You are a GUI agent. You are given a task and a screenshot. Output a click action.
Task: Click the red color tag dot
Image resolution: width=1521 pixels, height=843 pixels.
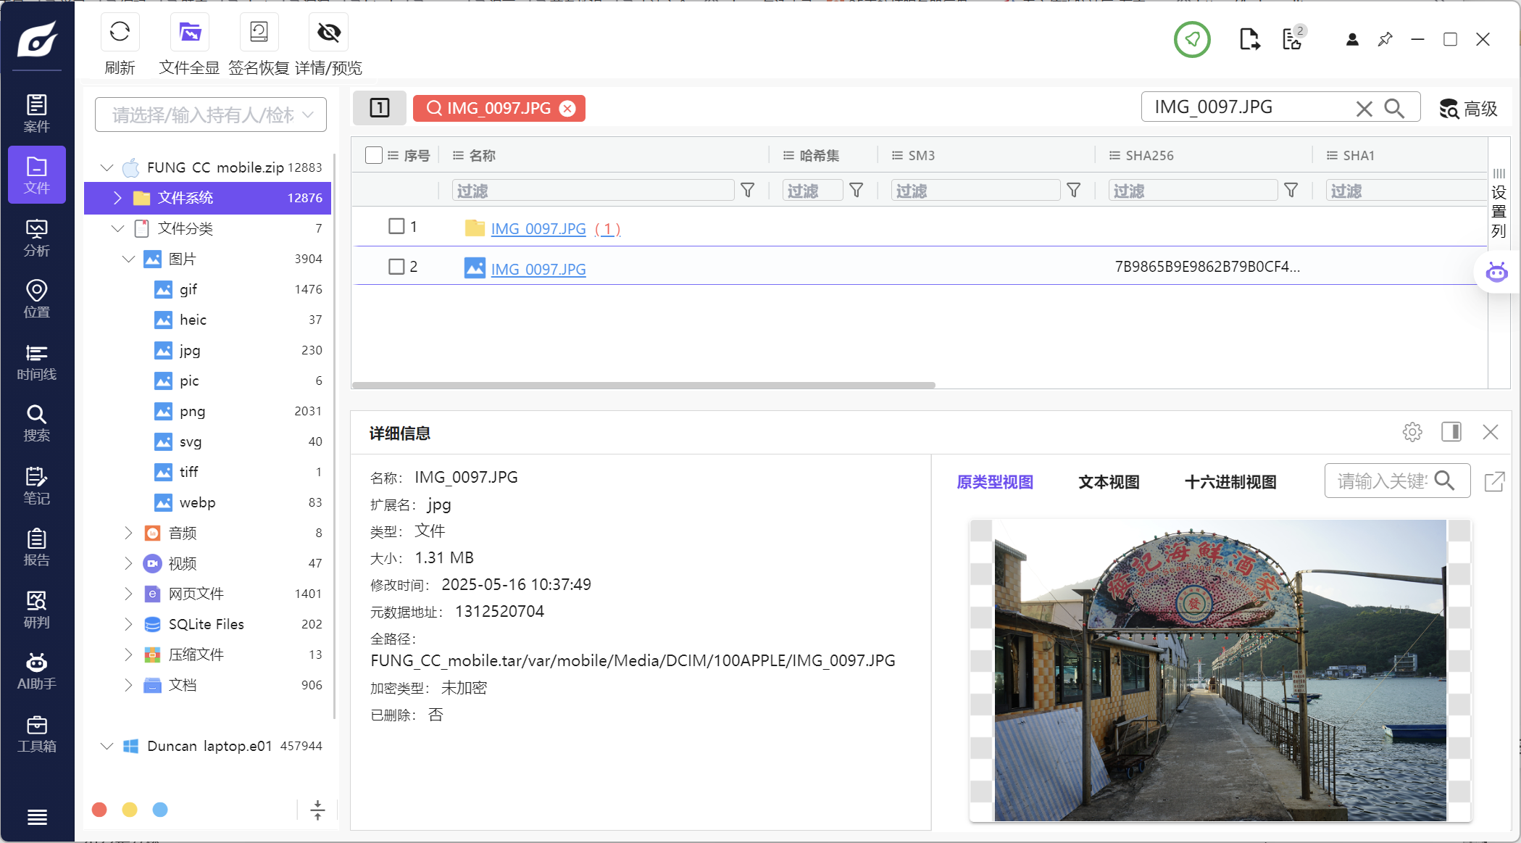coord(100,810)
